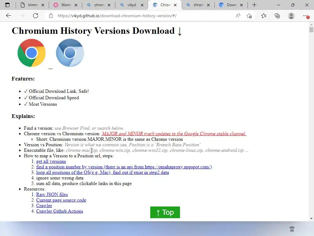The image size is (314, 236).
Task: Click the Chromium History Versions Download heading
Action: (x=97, y=31)
